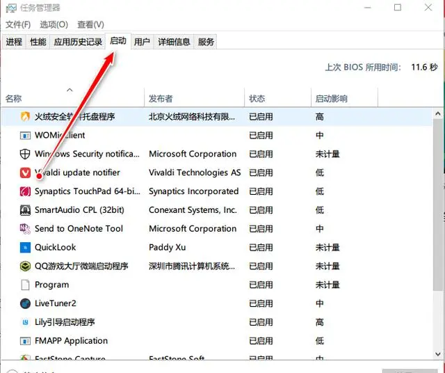Image resolution: width=445 pixels, height=373 pixels.
Task: Click the 火绒安全 tray program icon
Action: point(25,116)
